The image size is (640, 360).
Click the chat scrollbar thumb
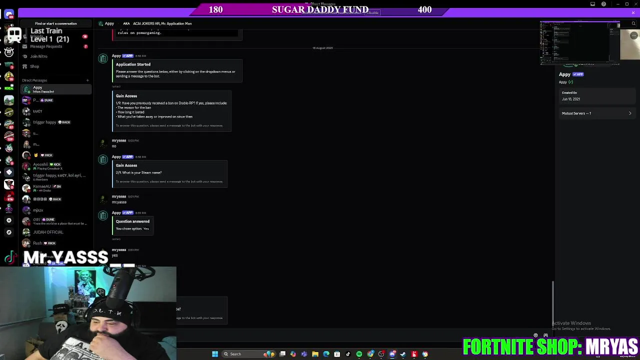[552, 303]
